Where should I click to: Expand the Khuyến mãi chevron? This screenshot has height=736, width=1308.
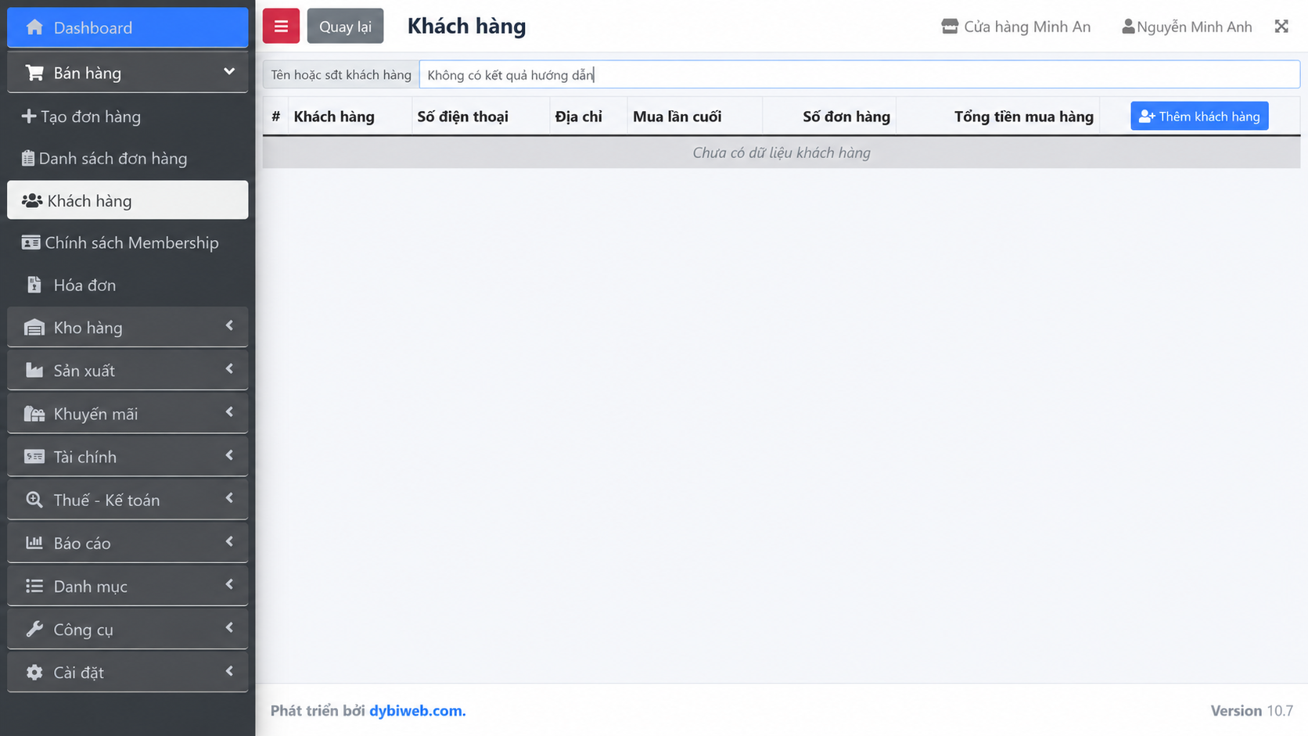[x=229, y=411]
